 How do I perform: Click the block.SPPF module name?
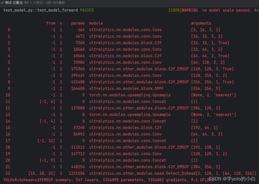click(126, 88)
